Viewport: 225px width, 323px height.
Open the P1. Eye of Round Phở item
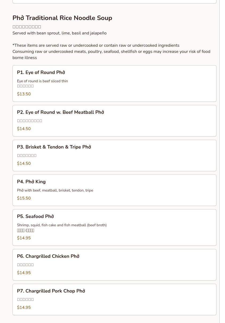pos(41,73)
